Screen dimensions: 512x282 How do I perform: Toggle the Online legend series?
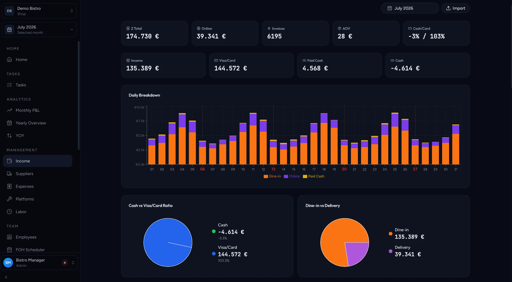[x=292, y=176]
